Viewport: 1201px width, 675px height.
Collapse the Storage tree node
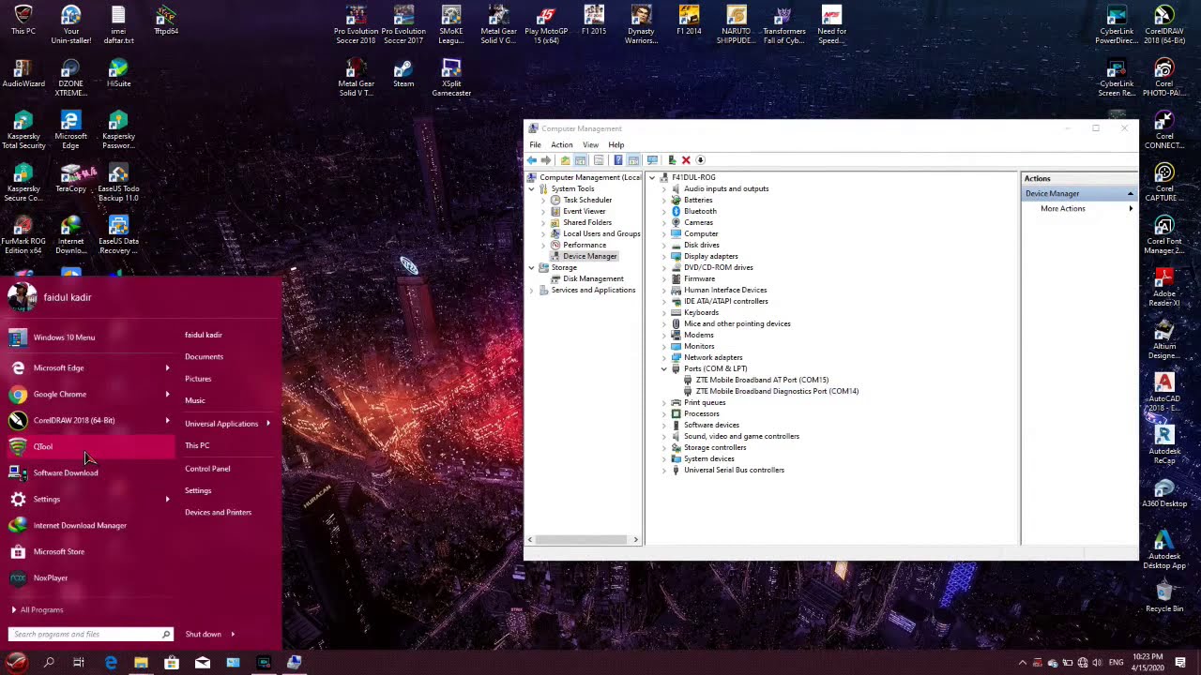point(531,267)
